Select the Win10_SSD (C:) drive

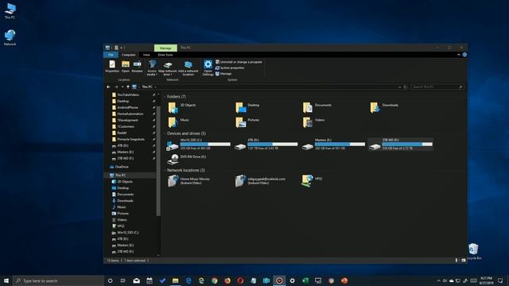tap(198, 145)
